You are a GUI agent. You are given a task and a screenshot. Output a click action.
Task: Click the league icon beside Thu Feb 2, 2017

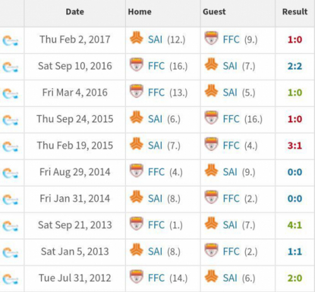(10, 40)
